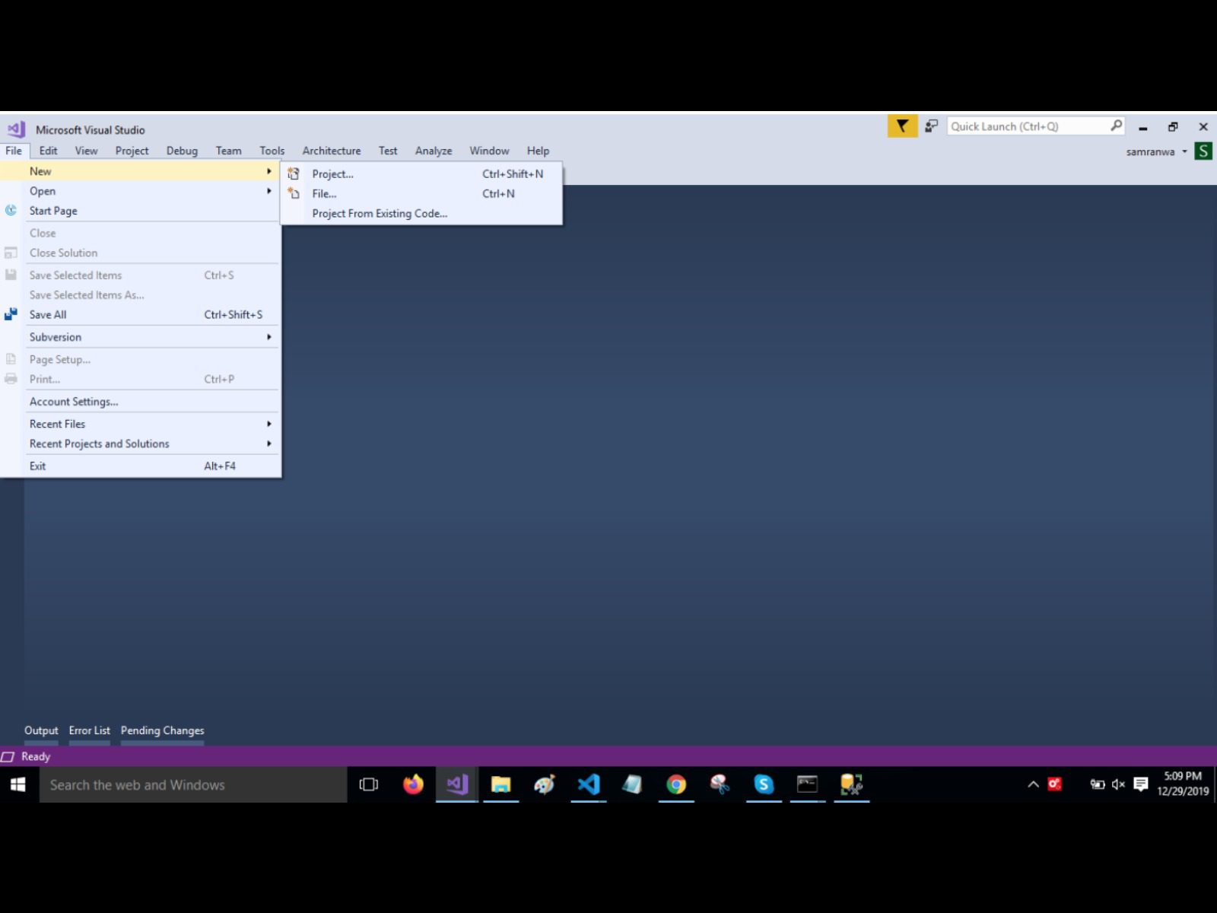
Task: Open the Analyze menu
Action: click(434, 151)
